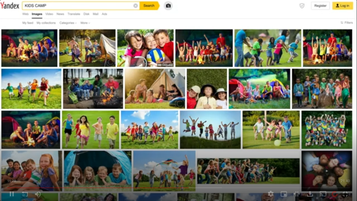Clear the search box with the X icon

pos(135,5)
